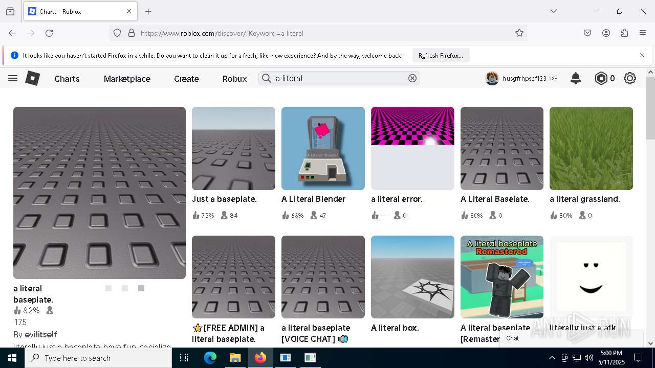Open the notifications bell
The image size is (655, 368).
(x=576, y=78)
